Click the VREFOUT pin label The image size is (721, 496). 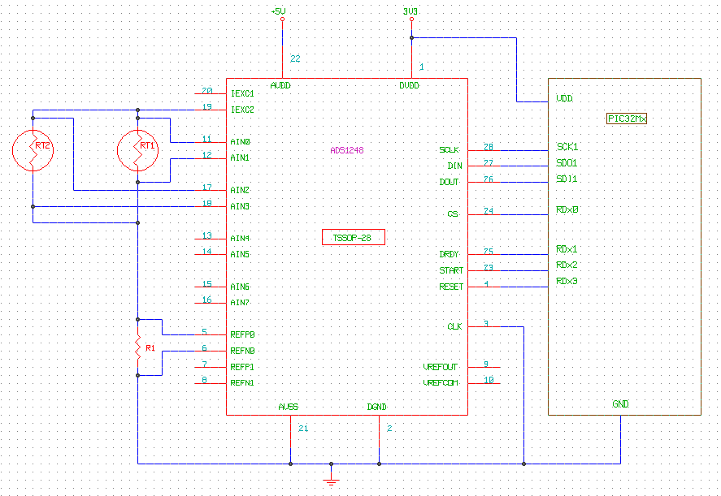click(x=441, y=367)
